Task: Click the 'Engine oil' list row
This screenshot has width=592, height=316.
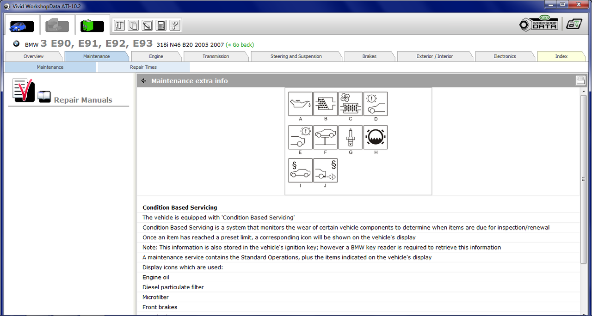Action: [358, 277]
